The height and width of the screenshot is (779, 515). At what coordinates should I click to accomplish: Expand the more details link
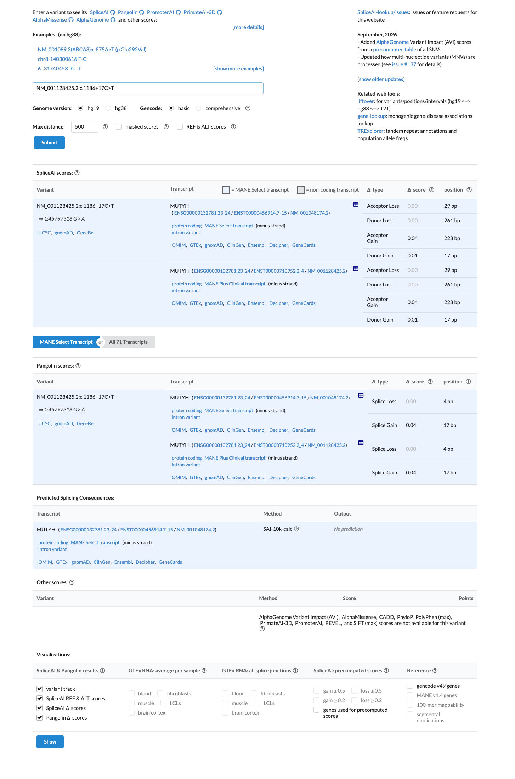click(x=248, y=27)
